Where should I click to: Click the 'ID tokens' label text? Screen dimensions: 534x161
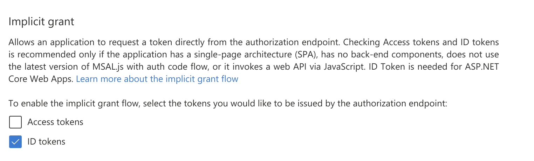pyautogui.click(x=46, y=142)
